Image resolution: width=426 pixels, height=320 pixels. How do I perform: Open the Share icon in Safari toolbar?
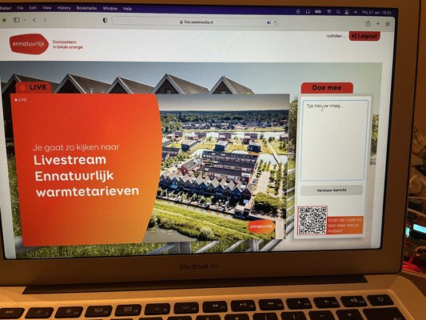[x=368, y=24]
